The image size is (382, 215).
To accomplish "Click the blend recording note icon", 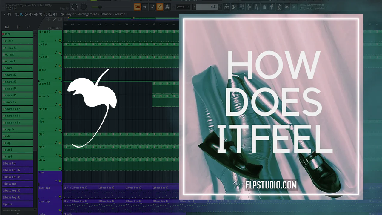I will [x=152, y=7].
